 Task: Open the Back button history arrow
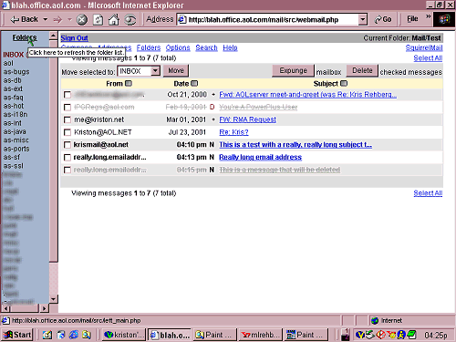[x=46, y=19]
